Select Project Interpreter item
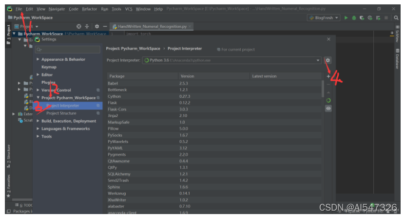The image size is (405, 216). pyautogui.click(x=68, y=106)
